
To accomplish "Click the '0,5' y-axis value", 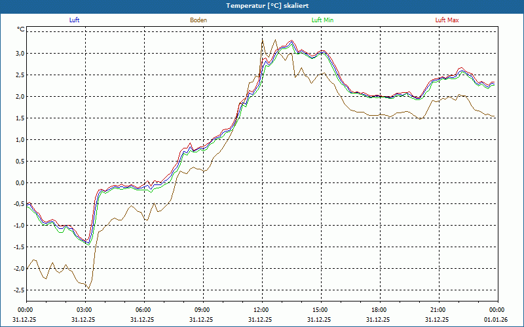I will [20, 161].
